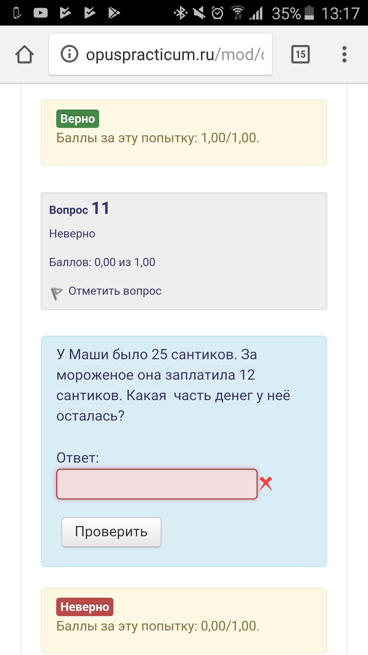
Task: Tap the Bluetooth status icon
Action: pos(180,13)
